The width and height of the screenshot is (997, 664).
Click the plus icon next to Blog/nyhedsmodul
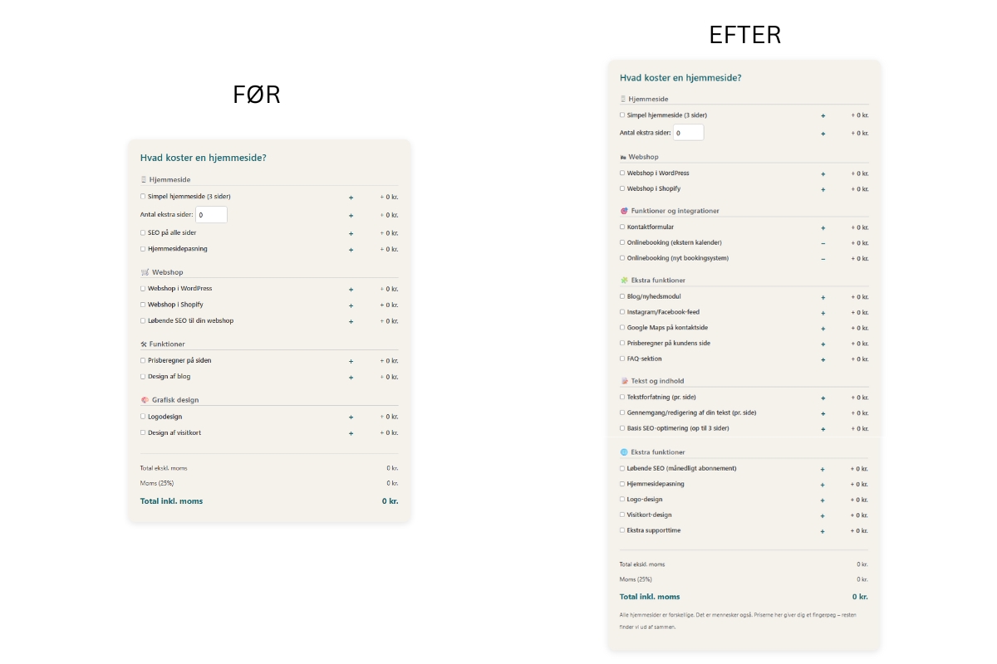(x=823, y=297)
